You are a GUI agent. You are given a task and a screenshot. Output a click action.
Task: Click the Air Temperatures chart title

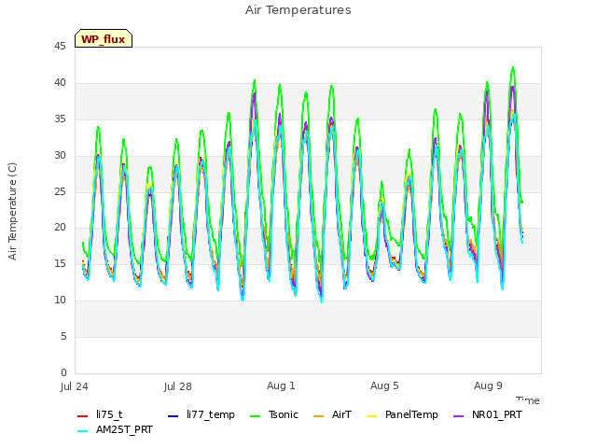click(298, 10)
